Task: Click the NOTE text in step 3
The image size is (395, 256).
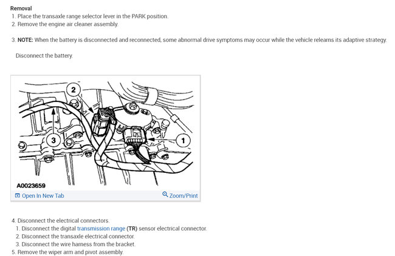Action: coord(25,40)
